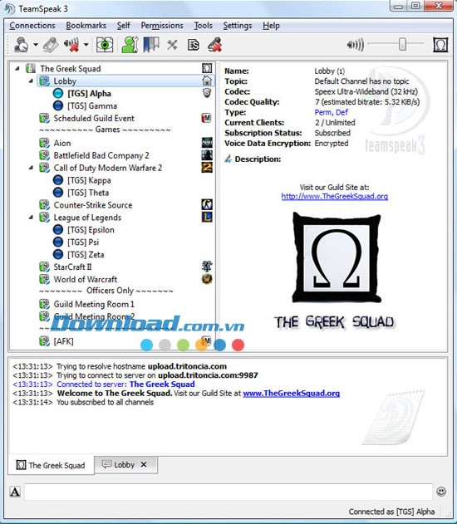This screenshot has width=457, height=524.
Task: Click the Omega server icon in toolbar
Action: [440, 45]
